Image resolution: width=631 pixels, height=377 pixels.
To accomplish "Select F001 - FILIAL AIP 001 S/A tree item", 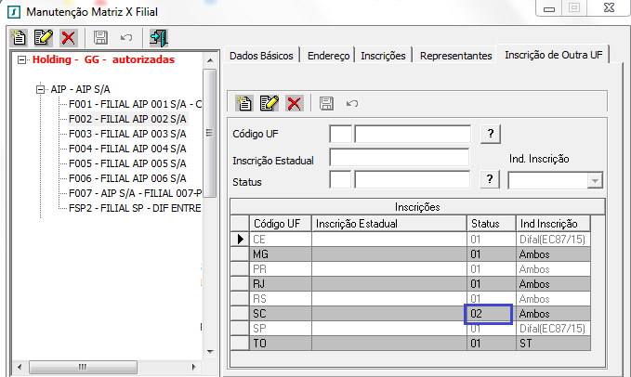I will point(136,104).
